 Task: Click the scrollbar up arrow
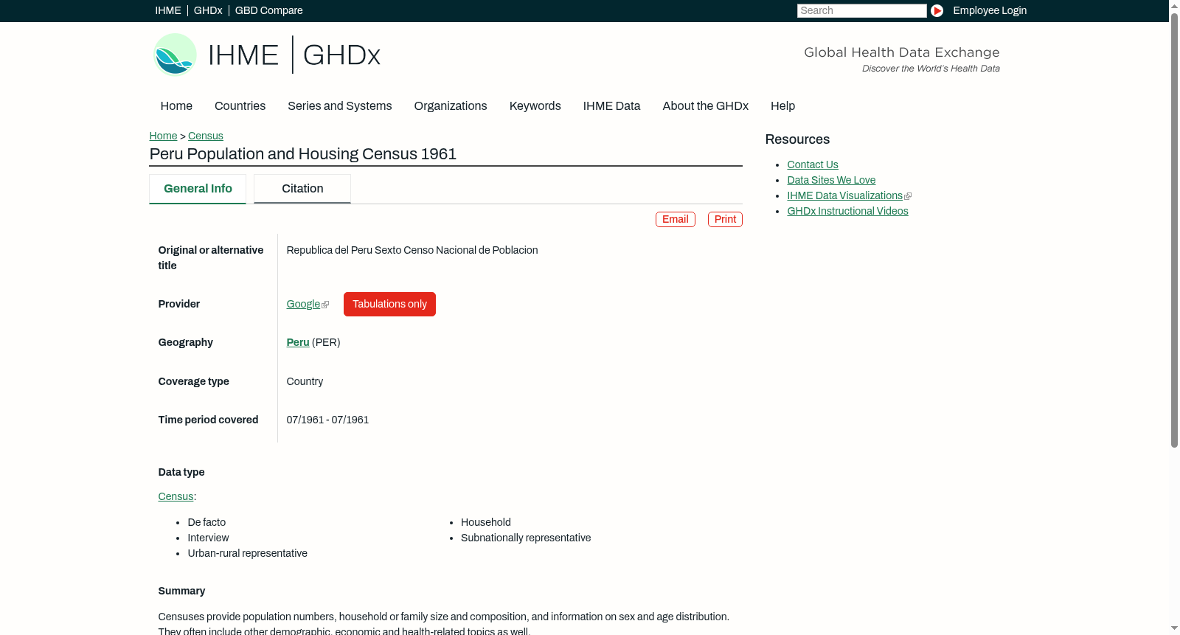click(x=1174, y=6)
